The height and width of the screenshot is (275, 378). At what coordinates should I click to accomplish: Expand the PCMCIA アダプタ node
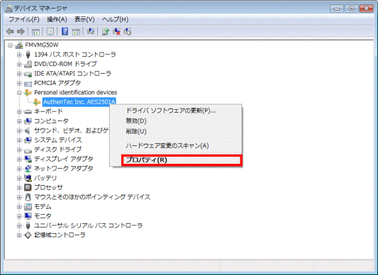tap(19, 83)
